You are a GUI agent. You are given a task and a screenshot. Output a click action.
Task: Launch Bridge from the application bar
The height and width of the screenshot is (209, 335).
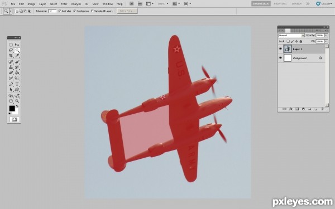[x=132, y=4]
